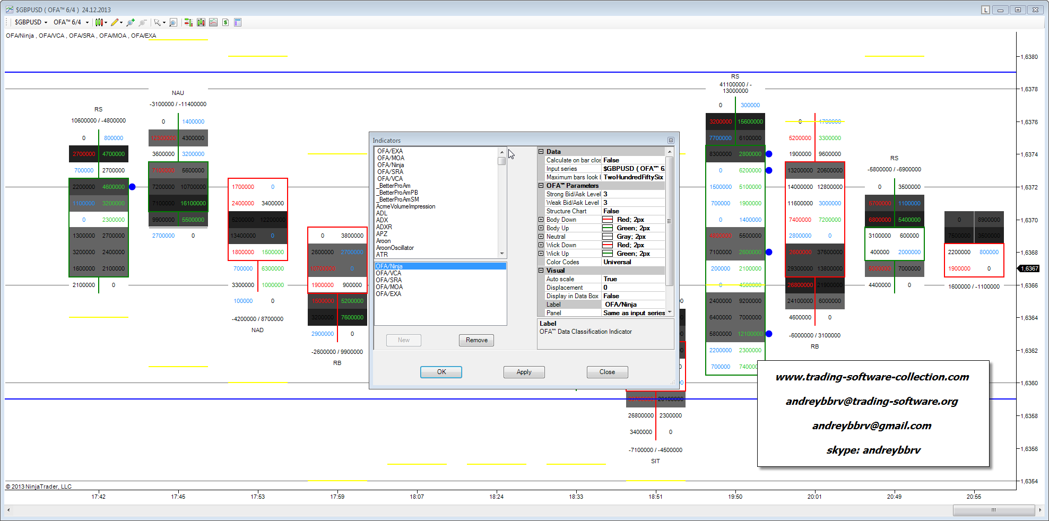Click the Body Up green color swatch
Image resolution: width=1049 pixels, height=521 pixels.
click(x=608, y=228)
